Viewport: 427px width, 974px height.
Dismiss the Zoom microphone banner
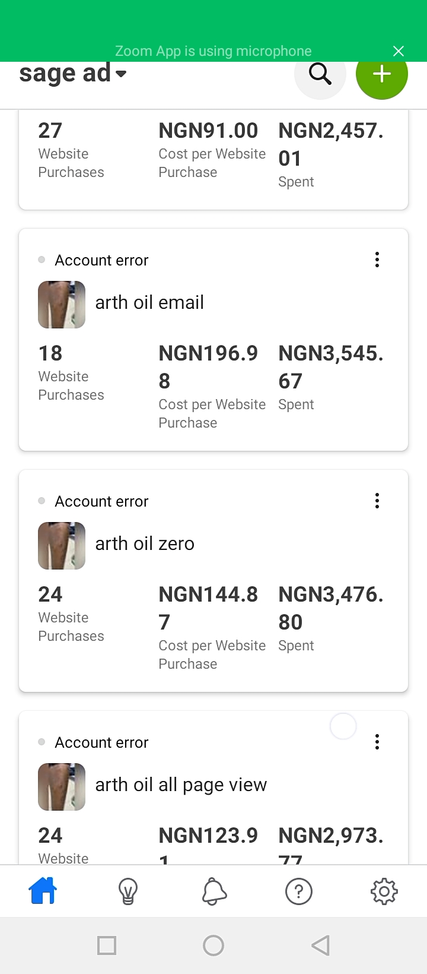(x=399, y=51)
